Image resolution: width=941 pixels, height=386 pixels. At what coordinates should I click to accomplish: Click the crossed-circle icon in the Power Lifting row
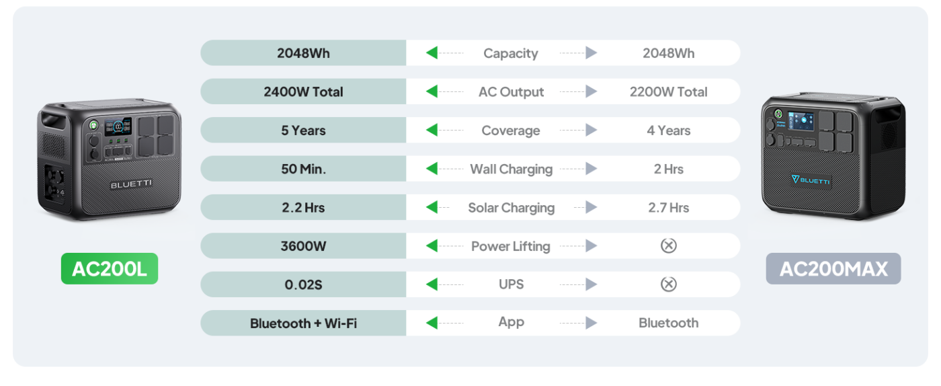(668, 246)
